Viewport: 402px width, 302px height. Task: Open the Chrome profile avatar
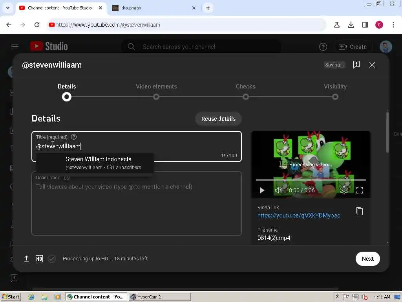[x=379, y=25]
